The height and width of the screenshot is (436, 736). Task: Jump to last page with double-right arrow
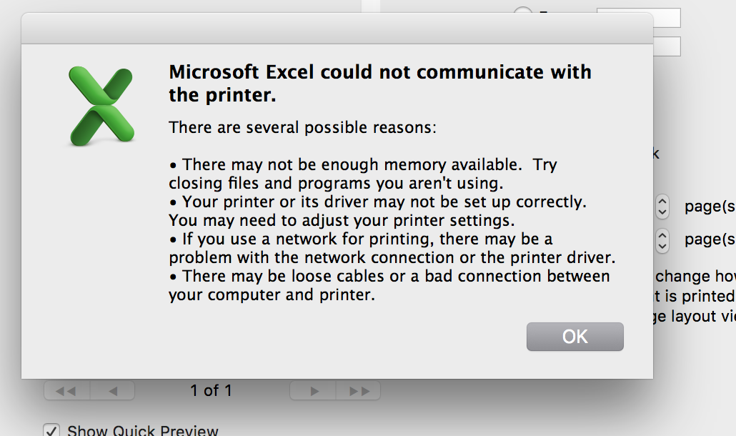click(x=359, y=391)
